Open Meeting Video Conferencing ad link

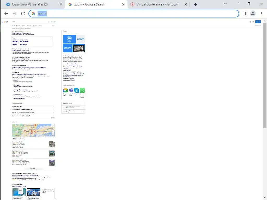pos(29,67)
